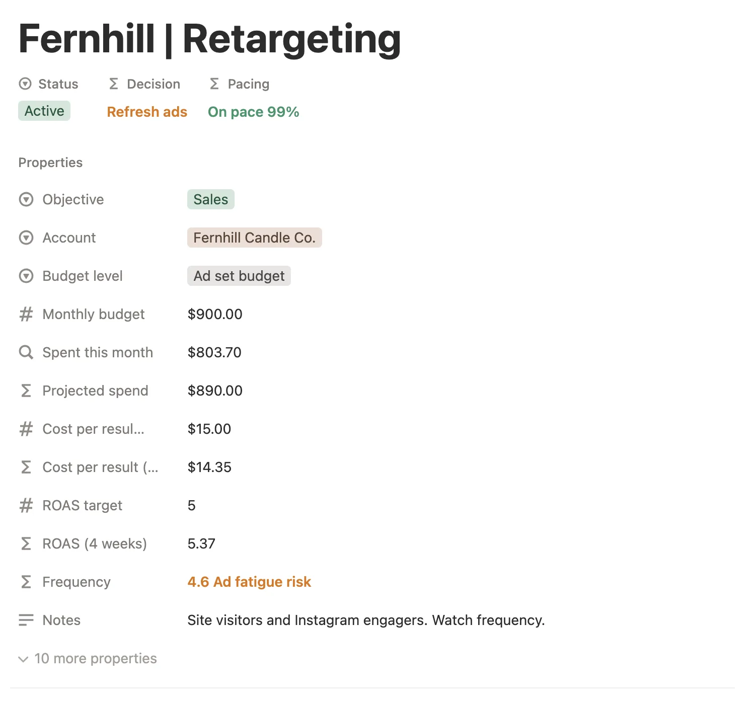
Task: Click the Projected spend value $890.00
Action: point(215,391)
